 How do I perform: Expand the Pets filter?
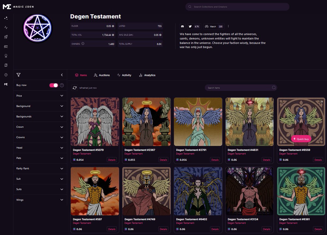pyautogui.click(x=40, y=158)
